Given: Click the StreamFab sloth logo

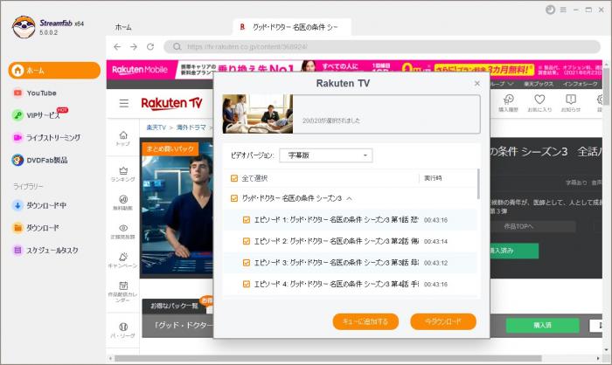Looking at the screenshot, I should click(24, 27).
